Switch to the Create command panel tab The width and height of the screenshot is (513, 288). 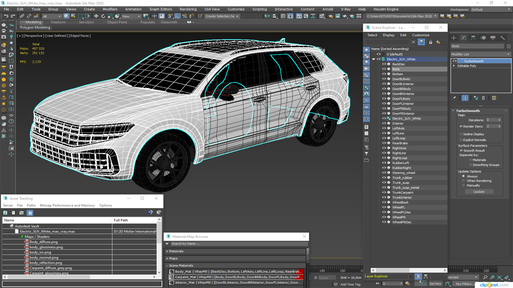tap(454, 38)
